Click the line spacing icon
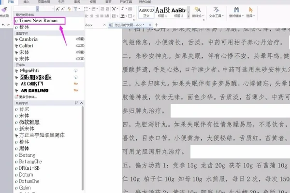Viewport: 290px width, 193px height. point(114,16)
